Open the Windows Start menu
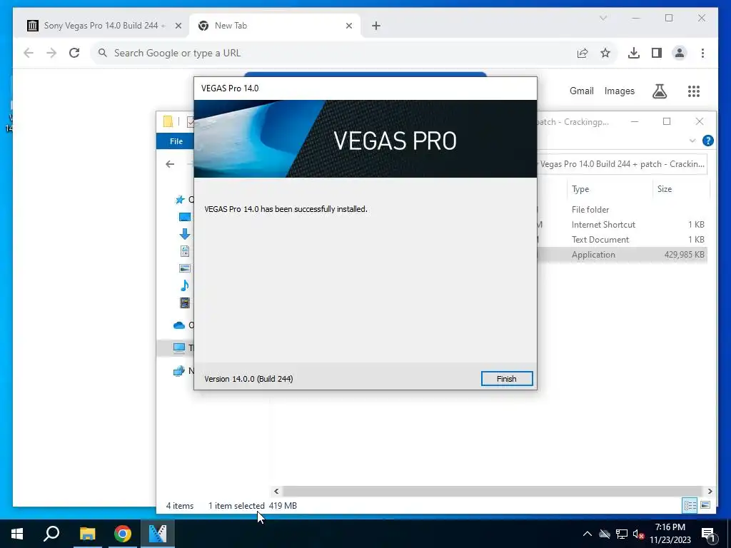731x548 pixels. click(17, 534)
